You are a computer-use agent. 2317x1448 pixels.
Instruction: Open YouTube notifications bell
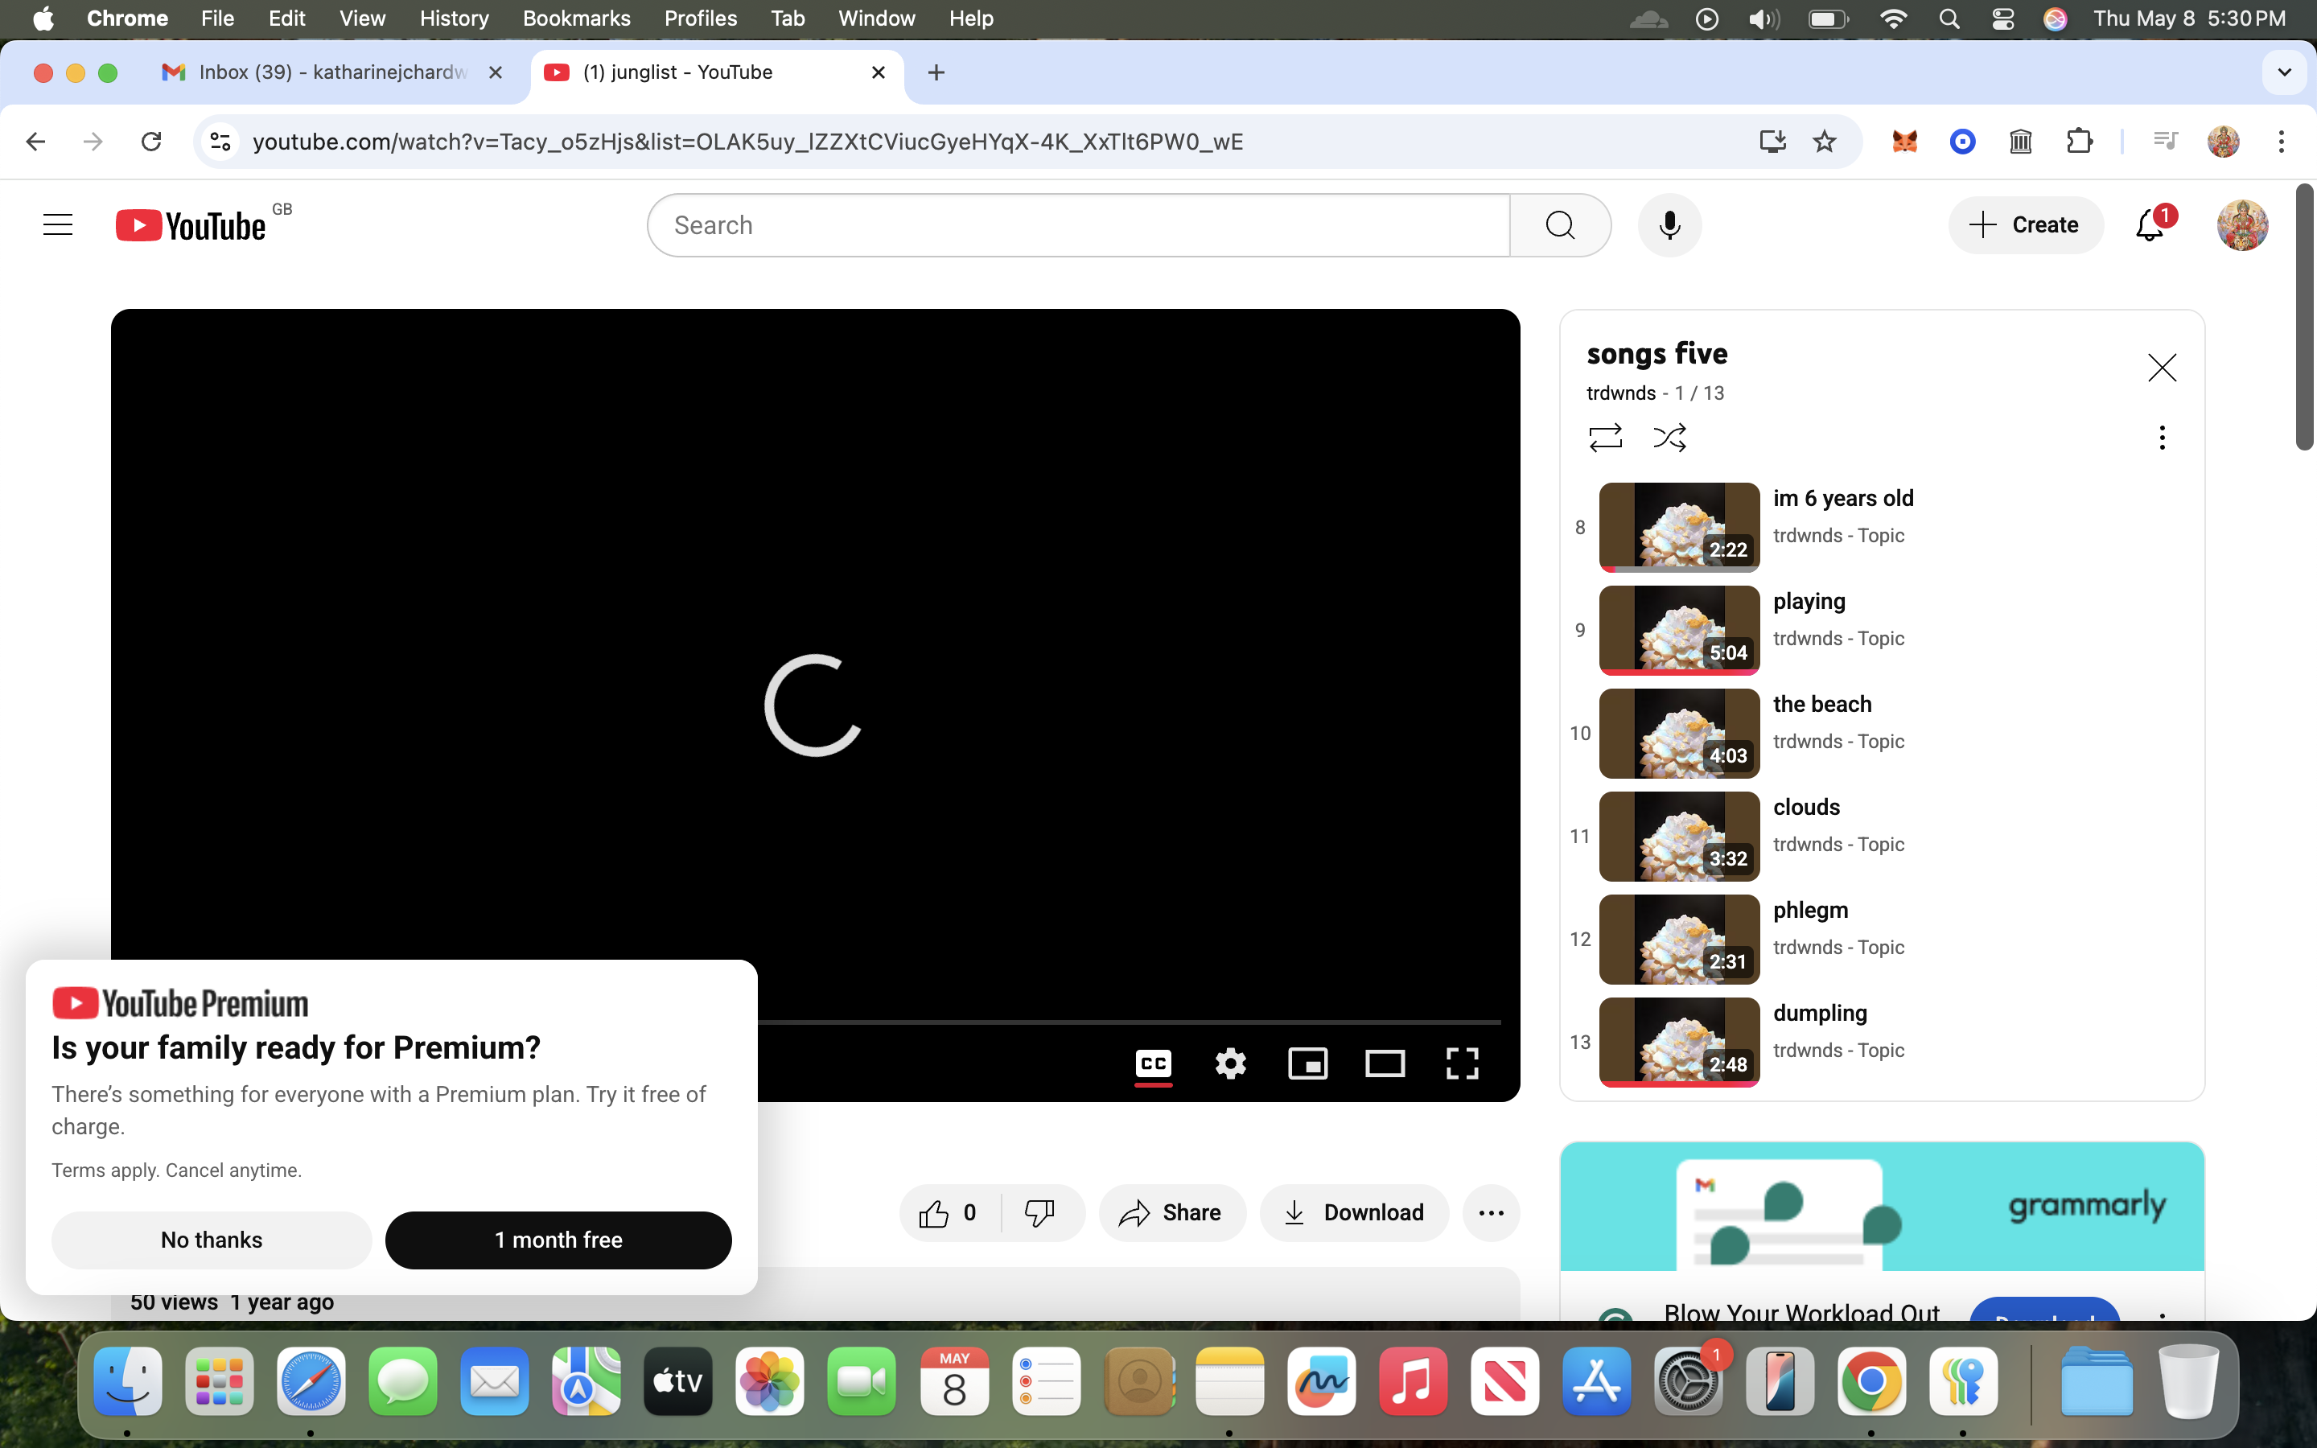2150,225
